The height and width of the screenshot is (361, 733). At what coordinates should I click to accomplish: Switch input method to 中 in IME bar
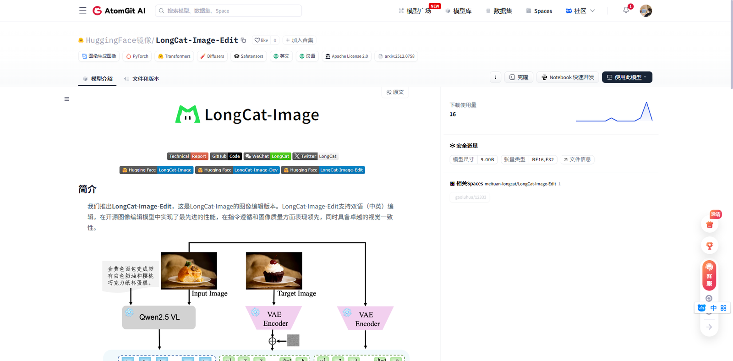point(713,308)
